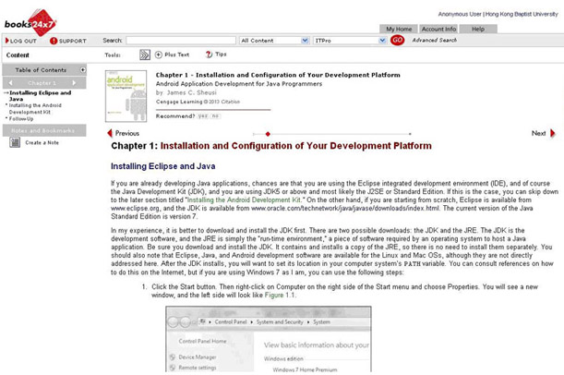This screenshot has width=564, height=375.
Task: Click the red GO search button
Action: click(x=397, y=40)
